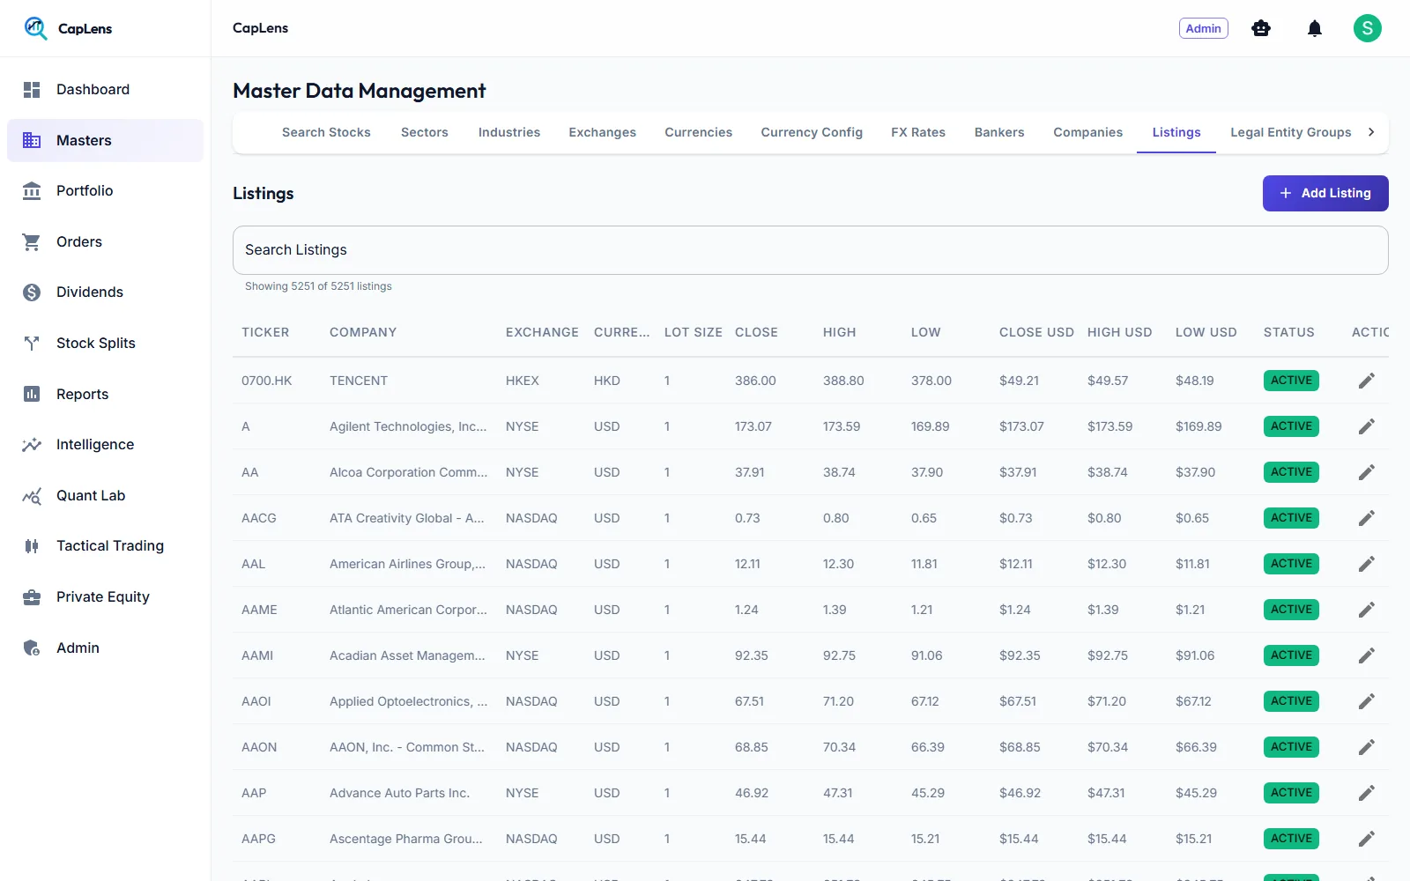Click the Intelligence trend-line icon
This screenshot has width=1410, height=881.
[32, 445]
